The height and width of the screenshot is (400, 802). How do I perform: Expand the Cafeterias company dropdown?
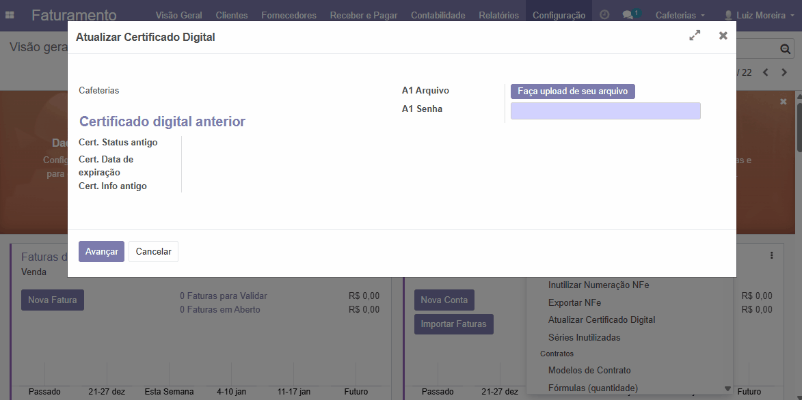pos(680,15)
